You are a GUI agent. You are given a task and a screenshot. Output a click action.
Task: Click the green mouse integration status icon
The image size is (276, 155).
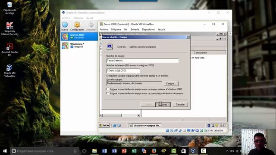[201, 130]
